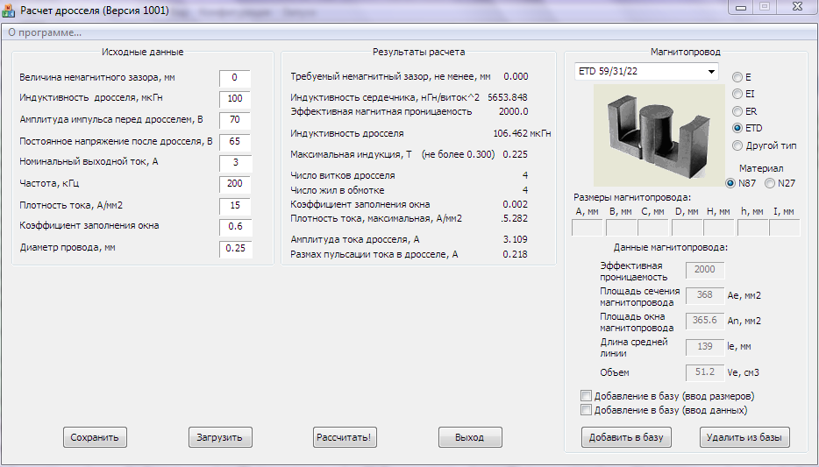Open the 'О программе...' menu
The width and height of the screenshot is (819, 467).
click(45, 33)
